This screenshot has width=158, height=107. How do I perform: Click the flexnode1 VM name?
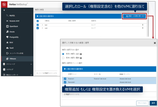pos(71,82)
